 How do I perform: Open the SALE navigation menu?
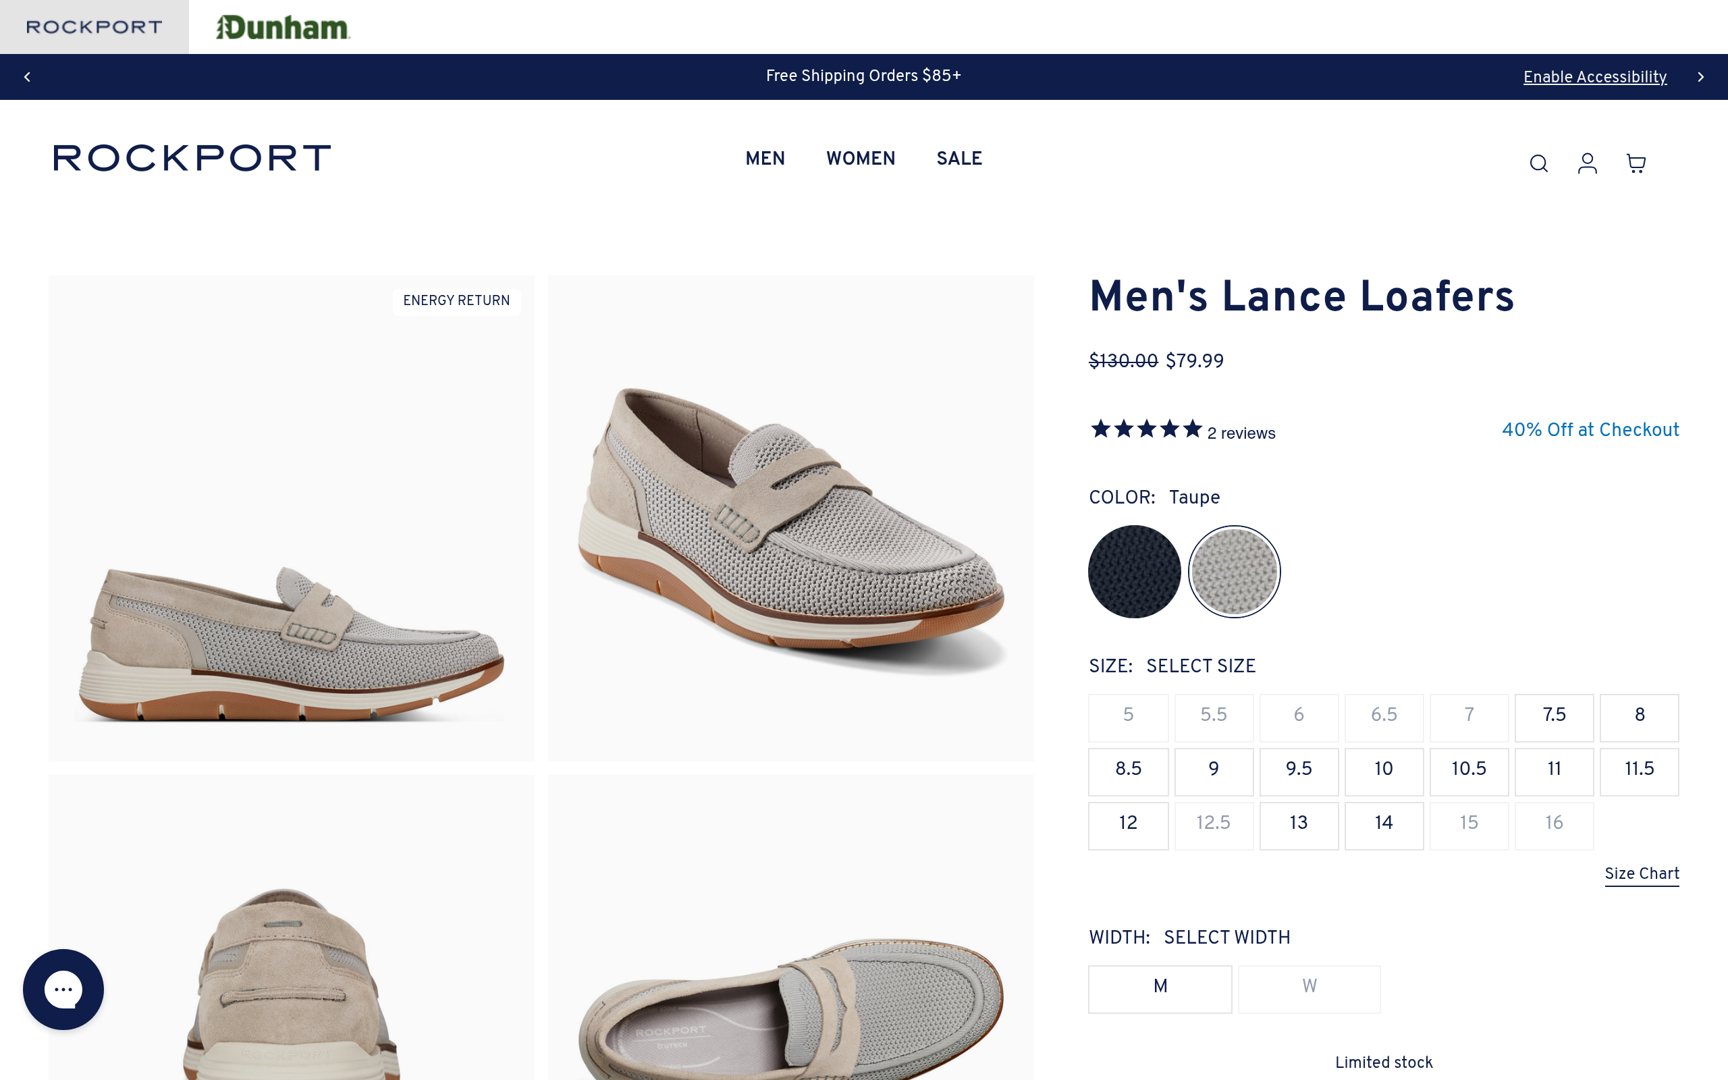click(959, 159)
